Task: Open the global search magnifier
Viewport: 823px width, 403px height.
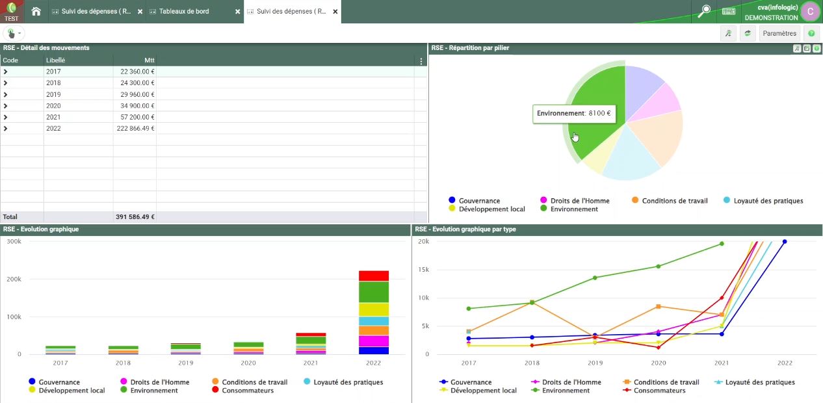Action: click(705, 11)
